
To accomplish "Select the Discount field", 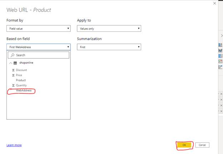I will coord(21,70).
